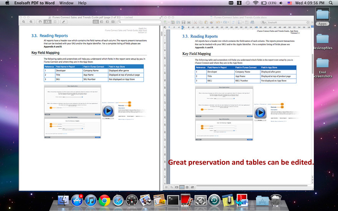The image size is (338, 211).
Task: Click 'Company Name' cell in Word table
Action: (x=243, y=72)
